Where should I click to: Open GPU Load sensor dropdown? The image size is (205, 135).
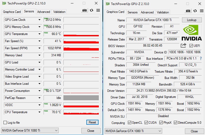click(39, 62)
